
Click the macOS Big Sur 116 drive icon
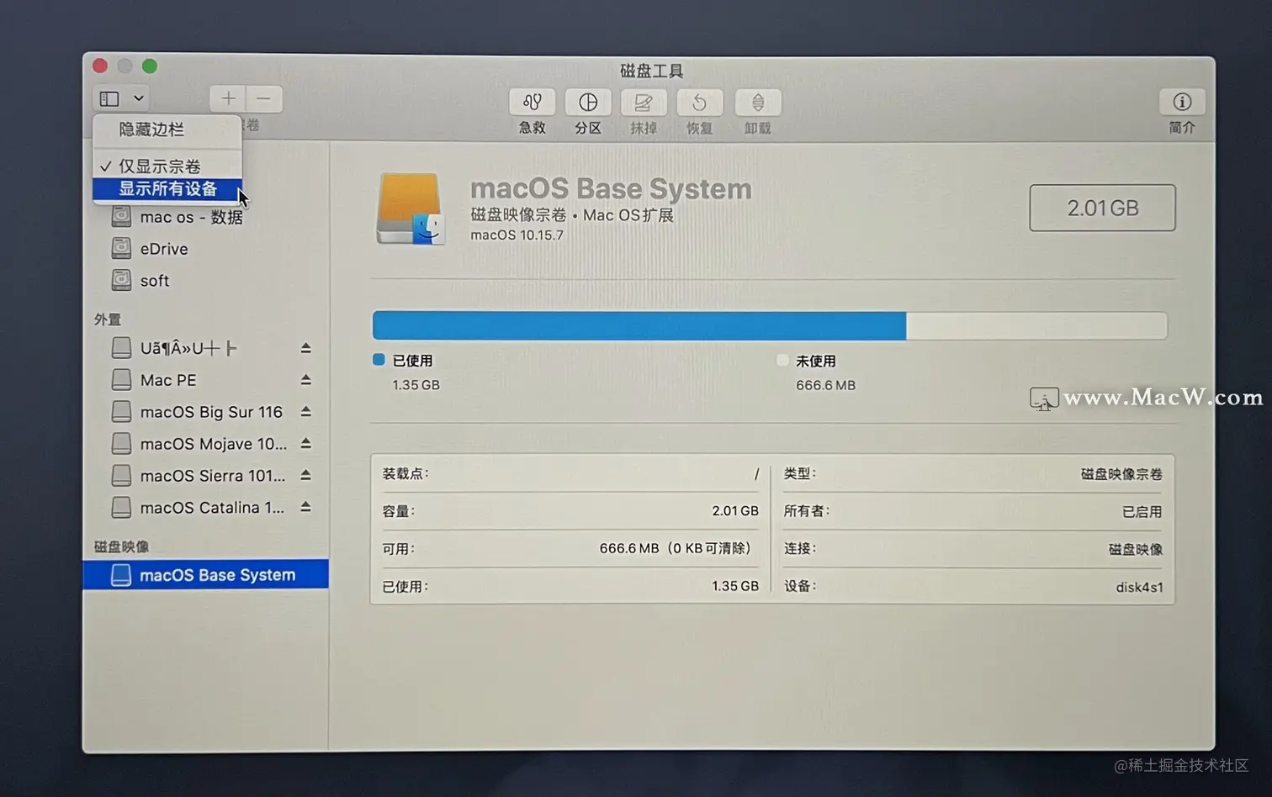click(x=121, y=412)
